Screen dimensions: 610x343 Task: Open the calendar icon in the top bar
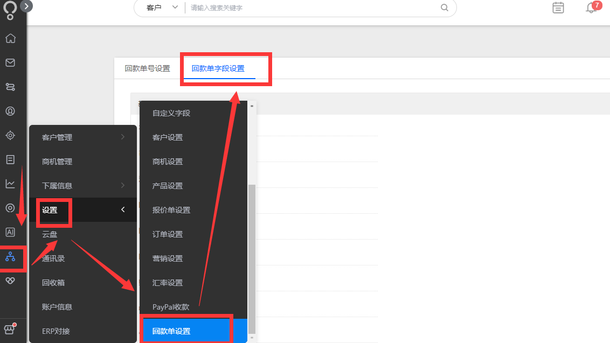tap(558, 8)
